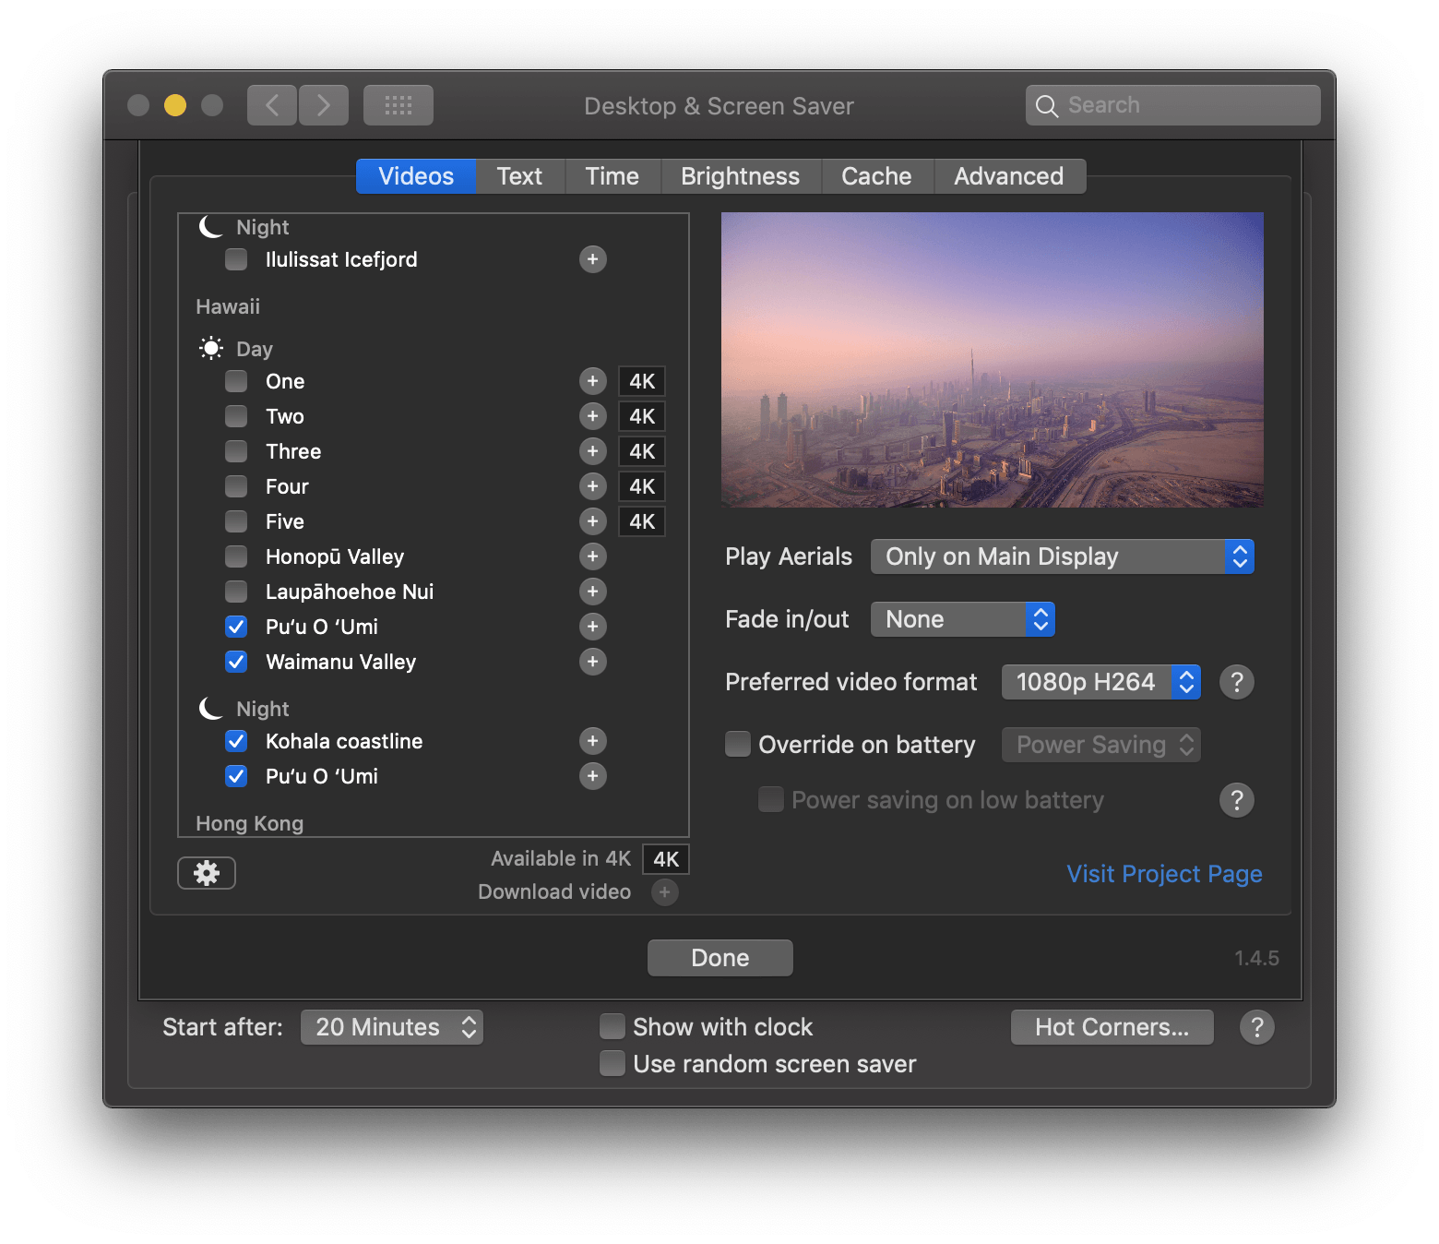This screenshot has width=1439, height=1244.
Task: Click the plus button next to Two
Action: pos(592,416)
